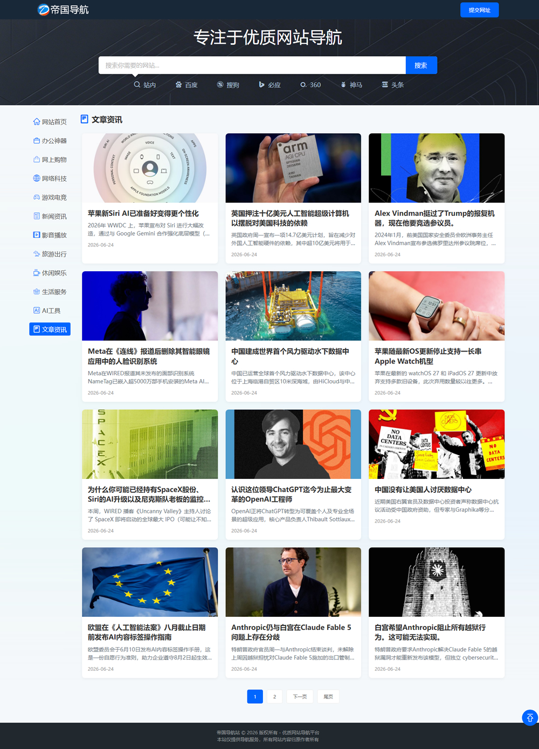
Task: Open article 白宫希望Anthropic阻止所有越狱行为
Action: [430, 633]
